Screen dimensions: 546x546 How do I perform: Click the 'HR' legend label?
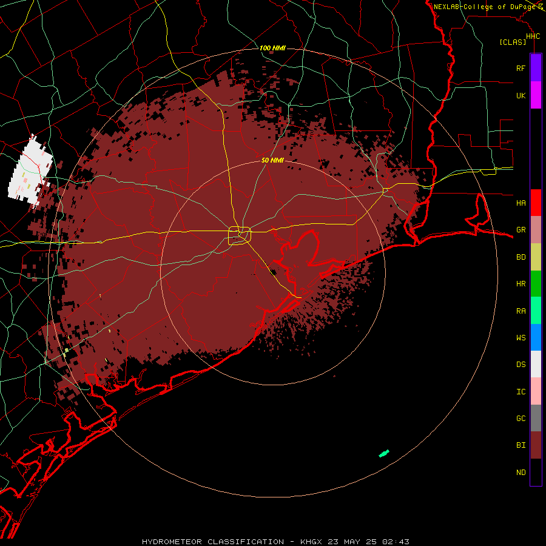(x=521, y=284)
